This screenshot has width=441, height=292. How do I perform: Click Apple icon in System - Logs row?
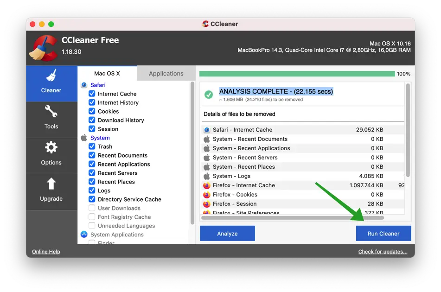tap(207, 176)
